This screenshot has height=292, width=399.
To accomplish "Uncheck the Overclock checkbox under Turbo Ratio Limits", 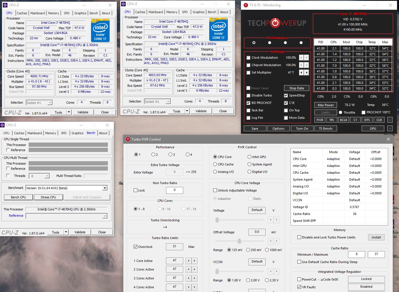I will pyautogui.click(x=136, y=247).
